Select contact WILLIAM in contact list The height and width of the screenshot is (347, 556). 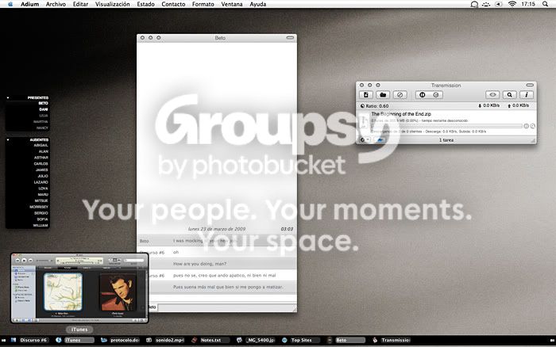point(41,225)
